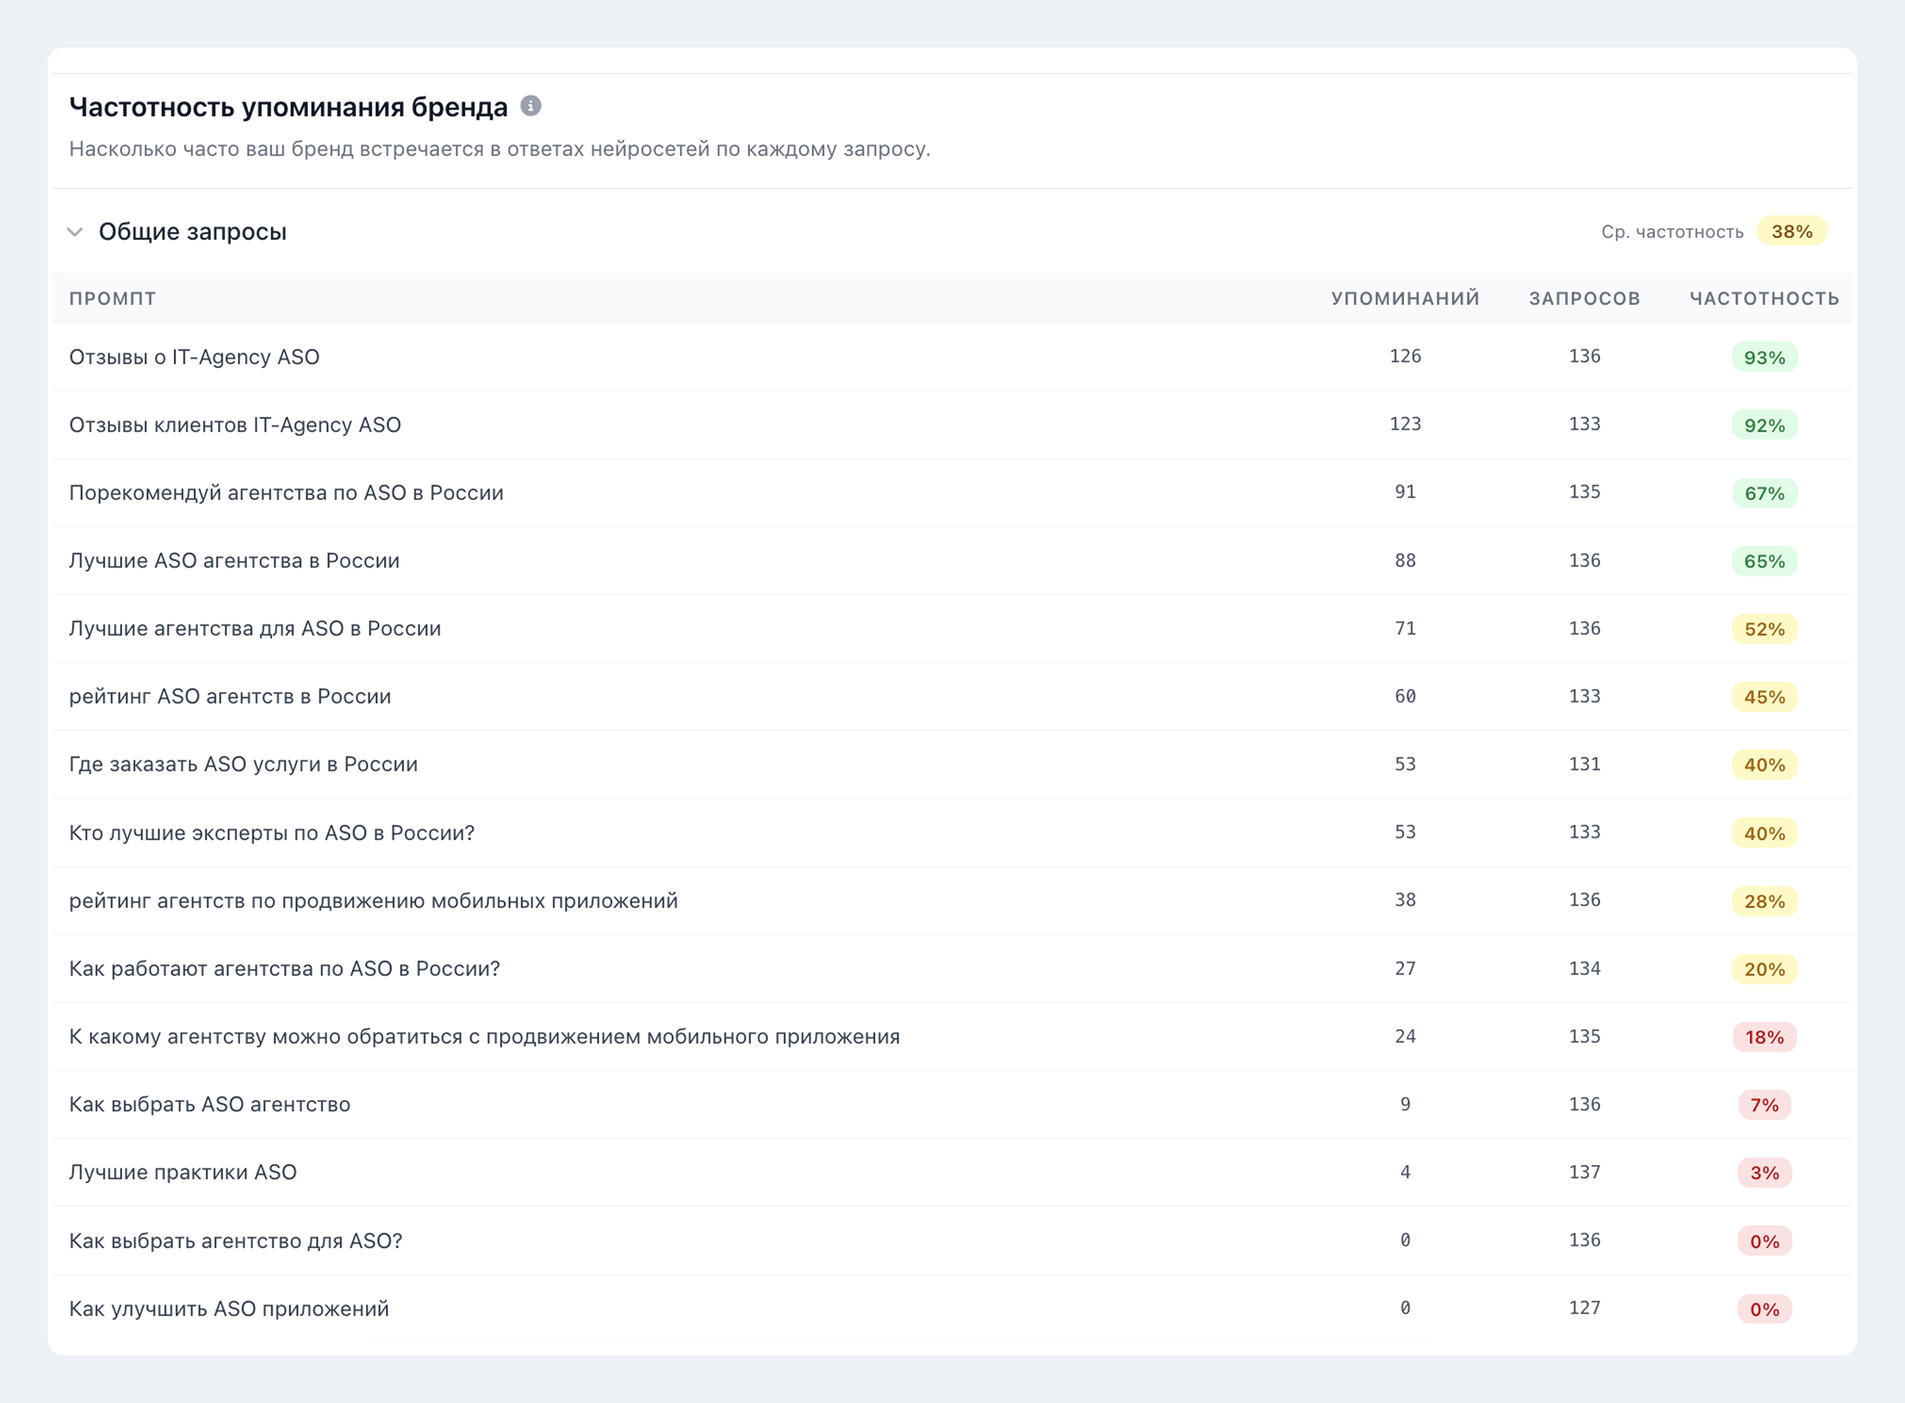This screenshot has height=1403, width=1905.
Task: Click the requests value 131
Action: click(x=1584, y=763)
